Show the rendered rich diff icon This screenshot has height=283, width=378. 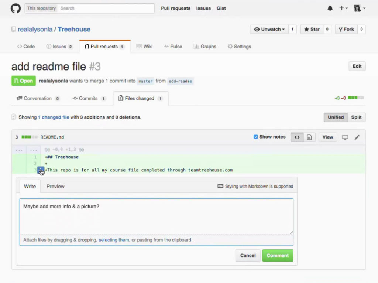tap(309, 137)
